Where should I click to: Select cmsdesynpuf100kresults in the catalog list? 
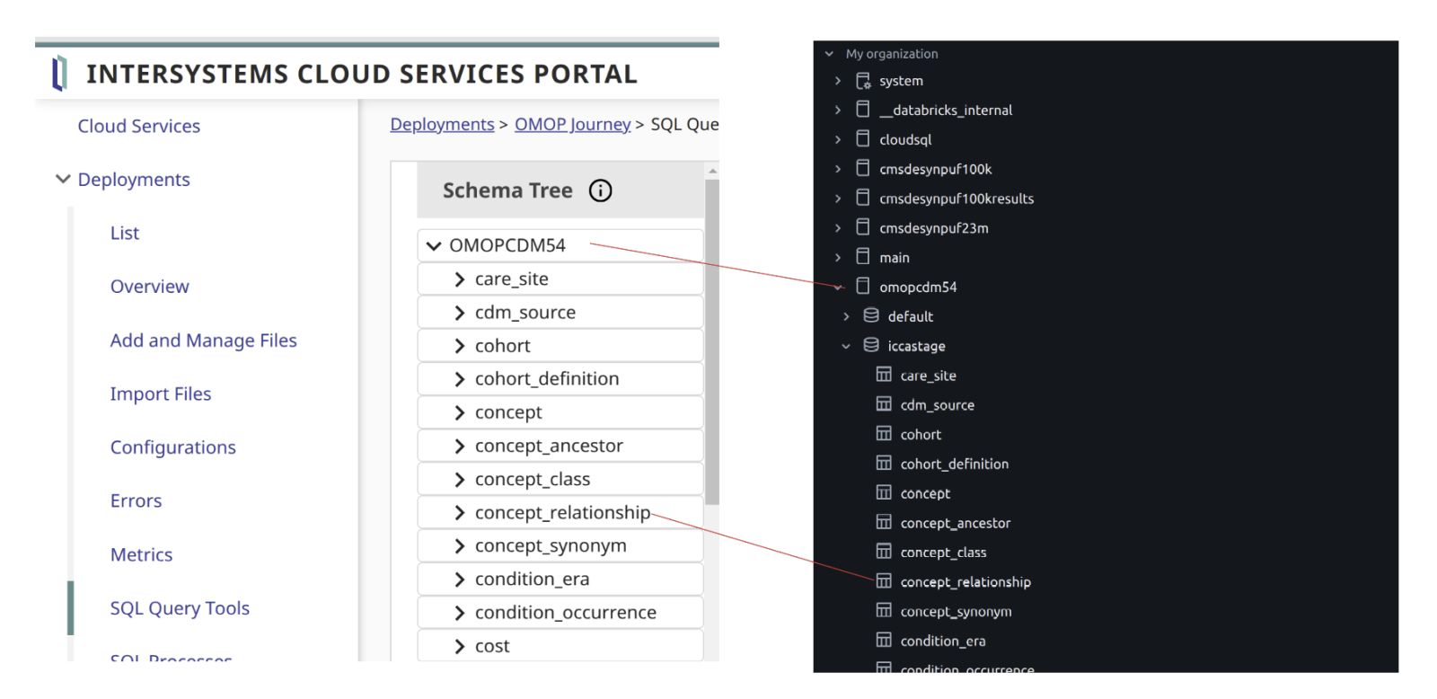point(957,199)
